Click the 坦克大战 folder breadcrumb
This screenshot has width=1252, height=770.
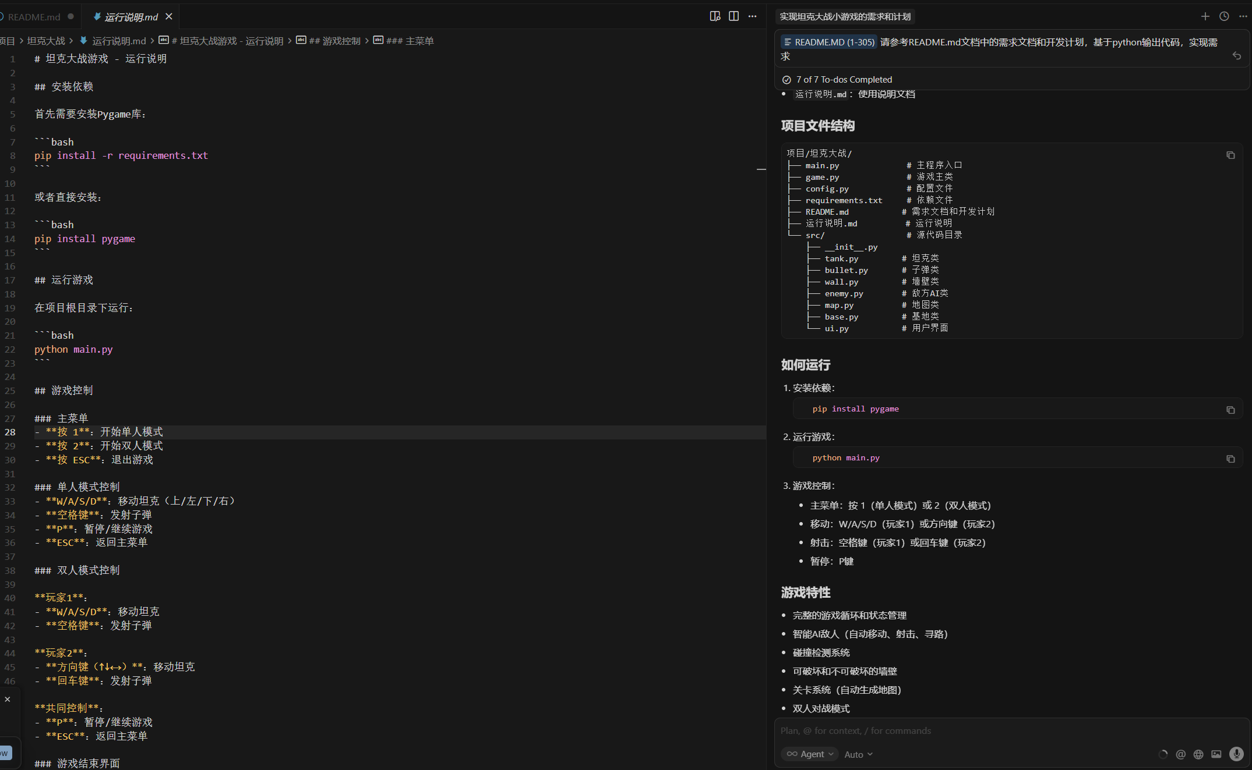pyautogui.click(x=46, y=41)
